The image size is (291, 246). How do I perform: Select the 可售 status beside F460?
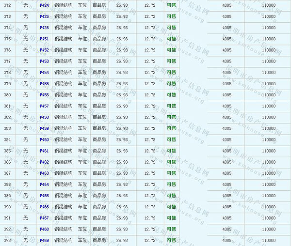point(171,139)
